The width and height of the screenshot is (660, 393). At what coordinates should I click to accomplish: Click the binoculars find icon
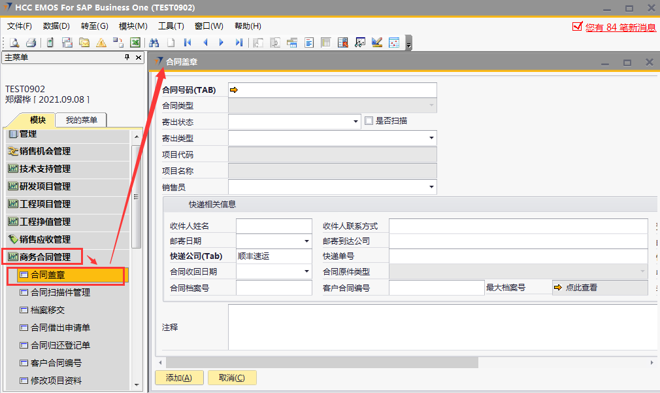(x=154, y=43)
